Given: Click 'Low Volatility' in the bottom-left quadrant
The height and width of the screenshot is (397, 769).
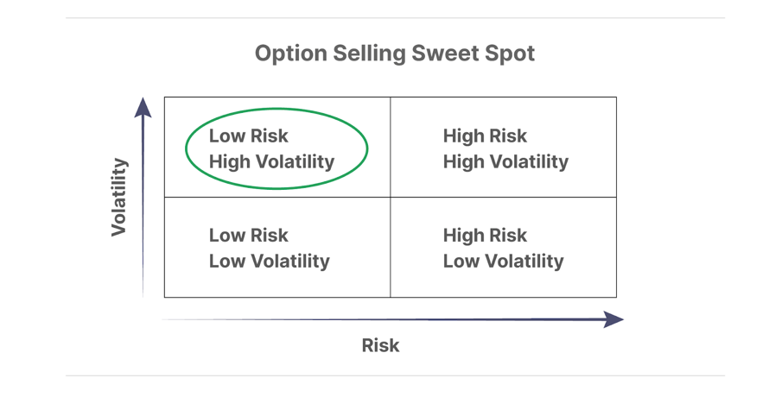Looking at the screenshot, I should point(270,262).
